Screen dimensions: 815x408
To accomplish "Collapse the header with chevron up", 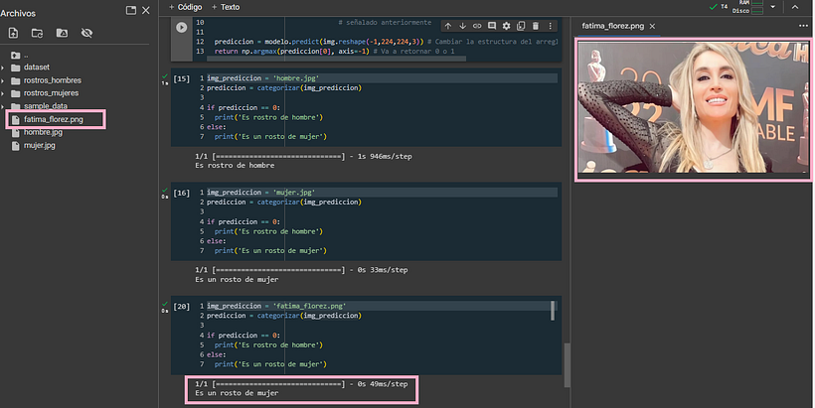I will [796, 7].
